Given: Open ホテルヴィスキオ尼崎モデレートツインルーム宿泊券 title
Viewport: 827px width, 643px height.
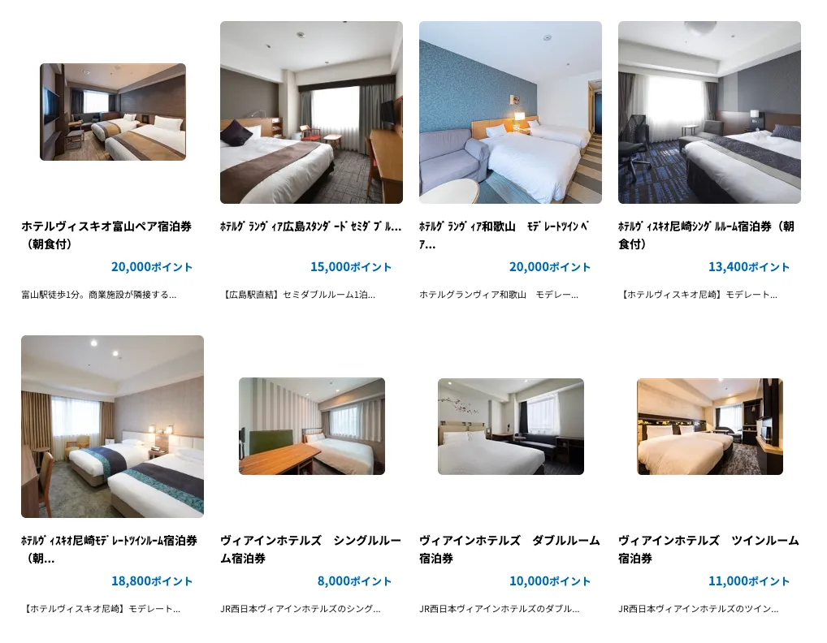Looking at the screenshot, I should pos(109,549).
